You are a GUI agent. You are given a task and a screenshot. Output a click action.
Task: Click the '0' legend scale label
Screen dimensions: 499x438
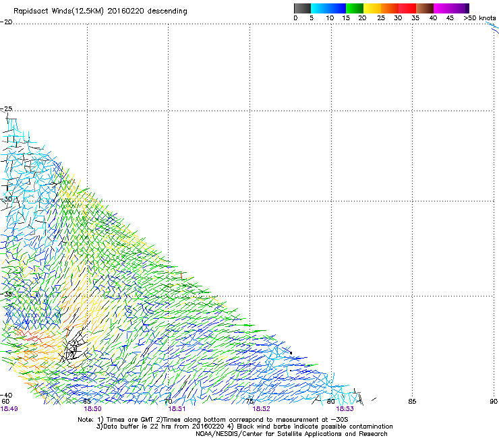(x=295, y=18)
